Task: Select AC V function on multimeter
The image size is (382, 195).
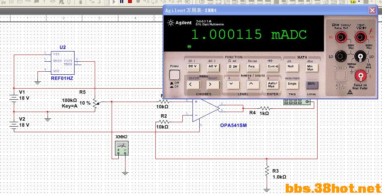Action: (213, 67)
